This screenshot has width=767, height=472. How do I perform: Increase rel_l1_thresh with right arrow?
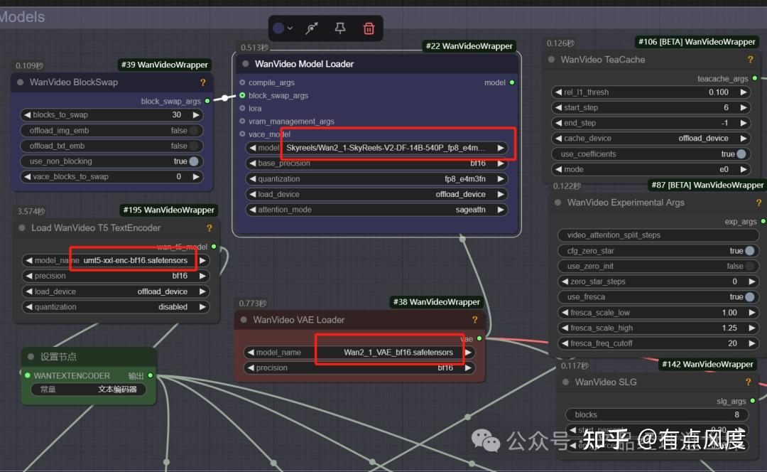(x=744, y=92)
